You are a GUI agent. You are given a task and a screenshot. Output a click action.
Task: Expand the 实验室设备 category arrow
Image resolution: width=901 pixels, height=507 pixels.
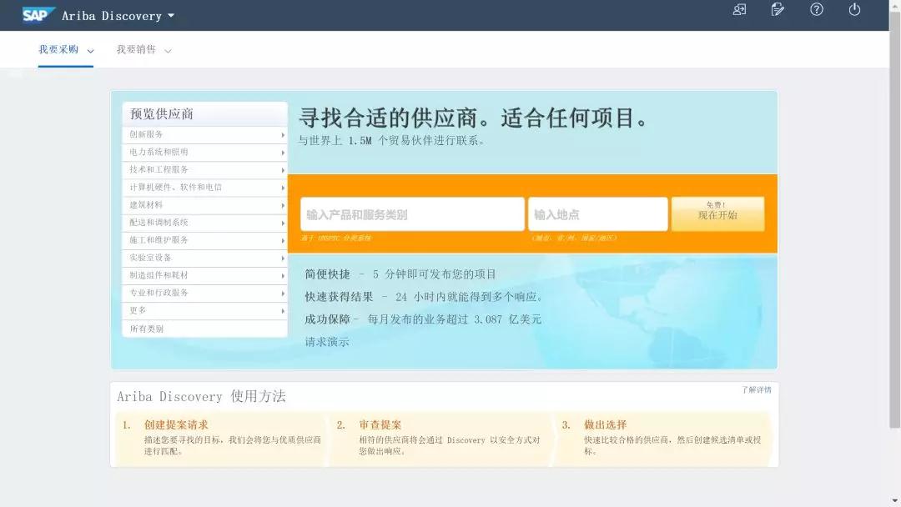[283, 259]
